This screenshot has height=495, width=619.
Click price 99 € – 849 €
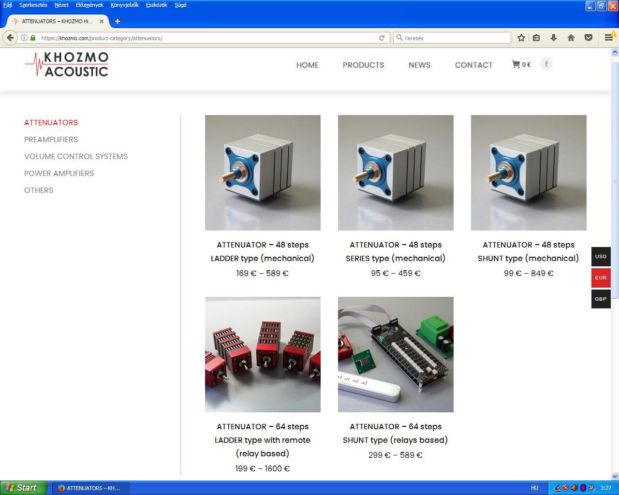coord(529,273)
